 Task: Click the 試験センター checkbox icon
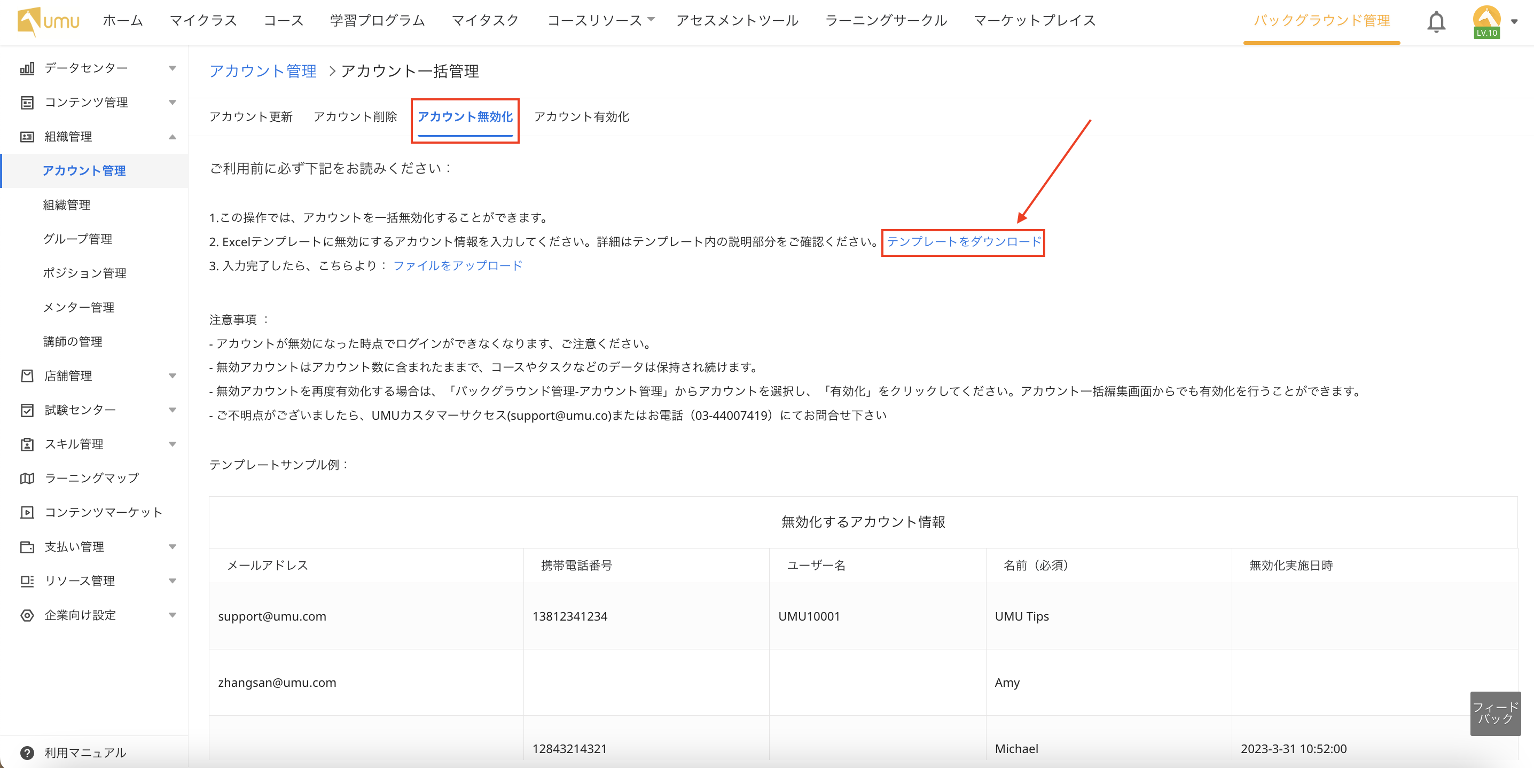click(27, 410)
